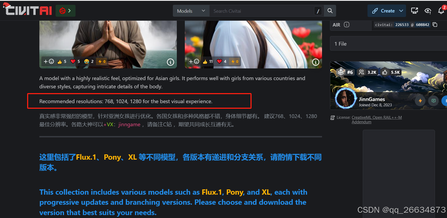Open the monitor download icon in header
The width and height of the screenshot is (447, 218).
click(x=414, y=11)
